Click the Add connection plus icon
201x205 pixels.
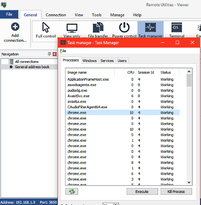[x=15, y=27]
